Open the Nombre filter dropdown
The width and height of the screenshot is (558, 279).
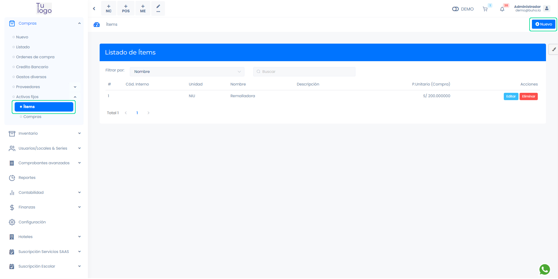tap(187, 72)
